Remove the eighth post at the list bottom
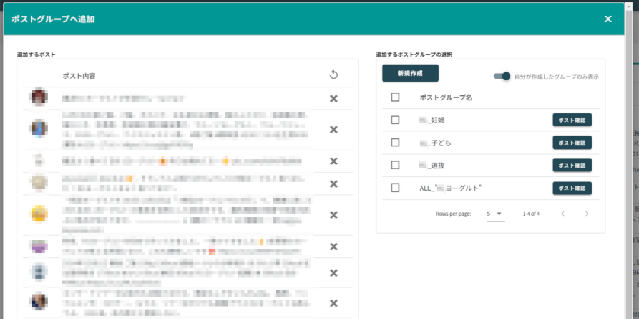 [334, 303]
